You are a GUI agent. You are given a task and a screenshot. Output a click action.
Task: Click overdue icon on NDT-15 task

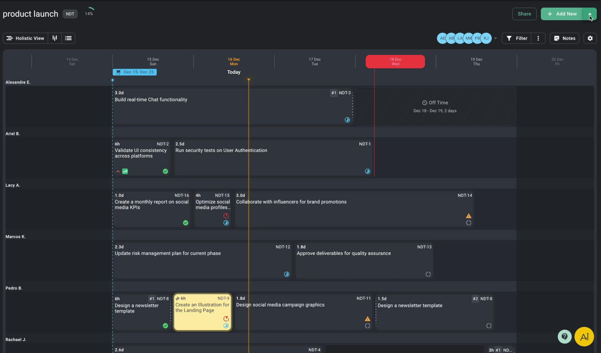click(226, 216)
